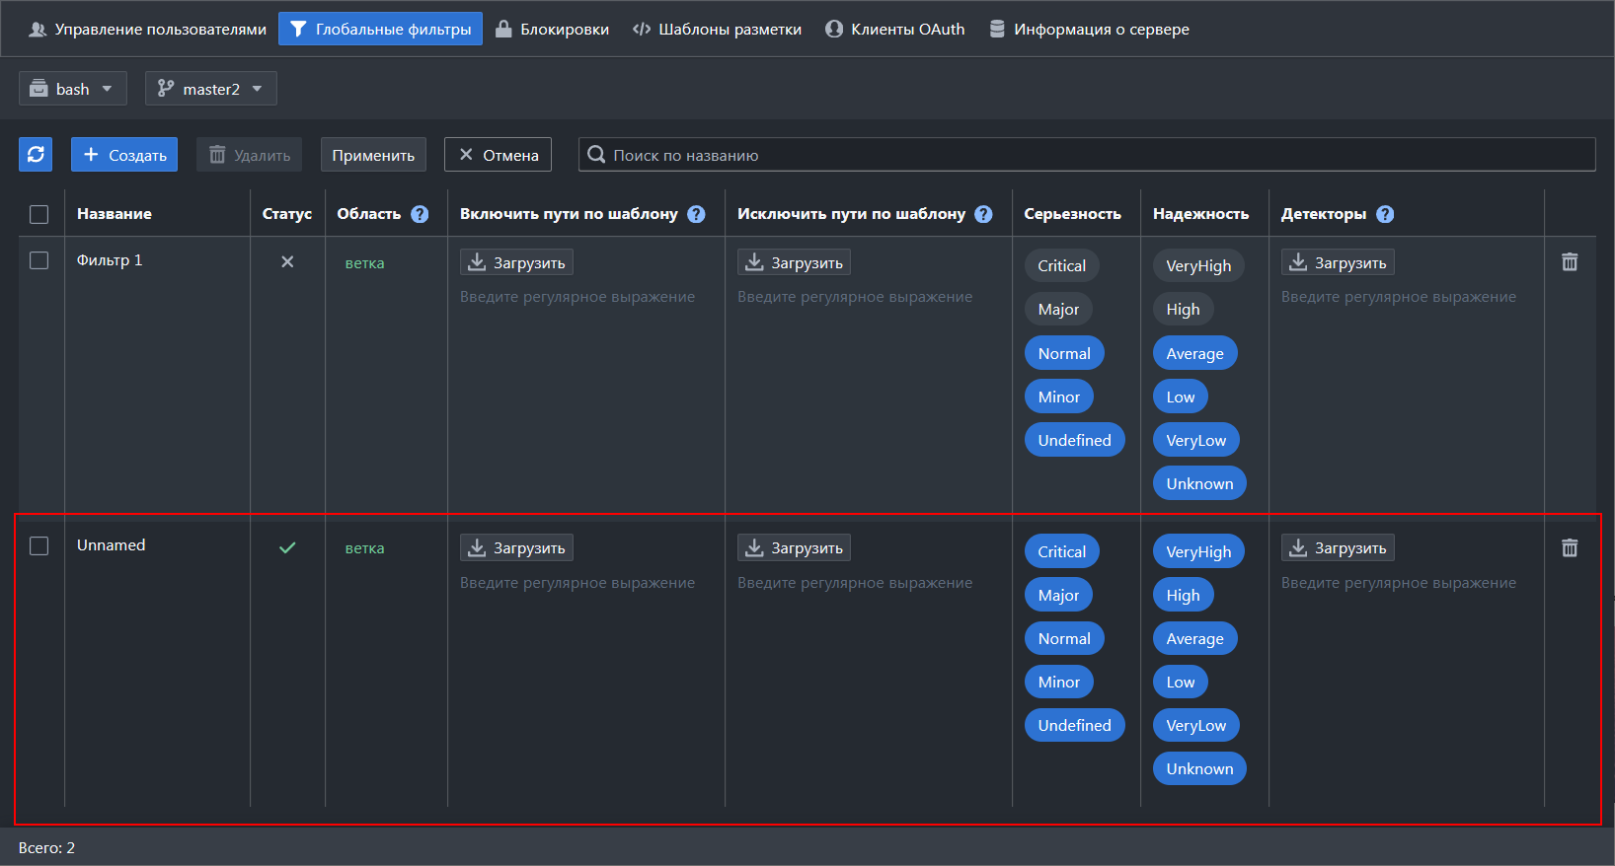The height and width of the screenshot is (866, 1615).
Task: Expand the master2 branch dropdown
Action: tap(210, 89)
